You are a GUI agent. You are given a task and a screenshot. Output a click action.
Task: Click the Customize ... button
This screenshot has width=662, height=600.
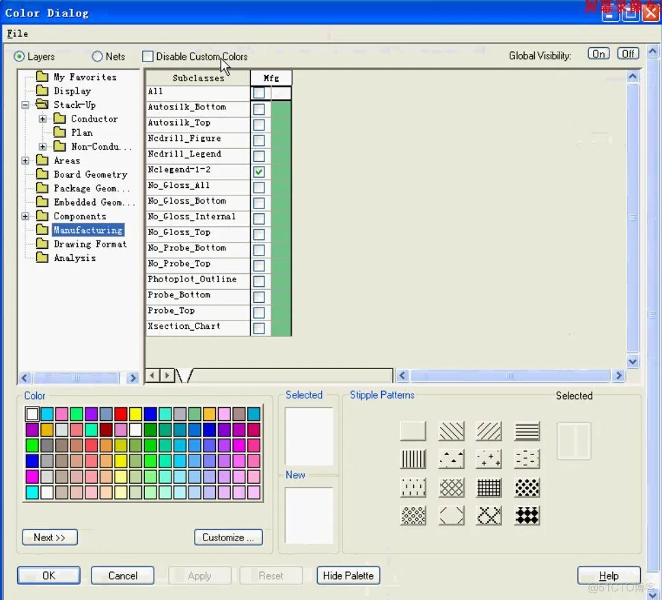click(228, 538)
